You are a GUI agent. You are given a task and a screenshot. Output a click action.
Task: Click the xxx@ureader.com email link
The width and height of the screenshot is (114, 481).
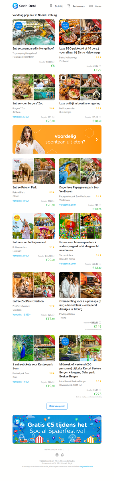86,467
